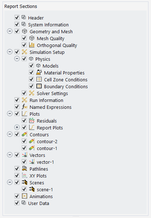This screenshot has width=151, height=218.
Task: Toggle the User Data checkbox
Action: click(x=17, y=203)
